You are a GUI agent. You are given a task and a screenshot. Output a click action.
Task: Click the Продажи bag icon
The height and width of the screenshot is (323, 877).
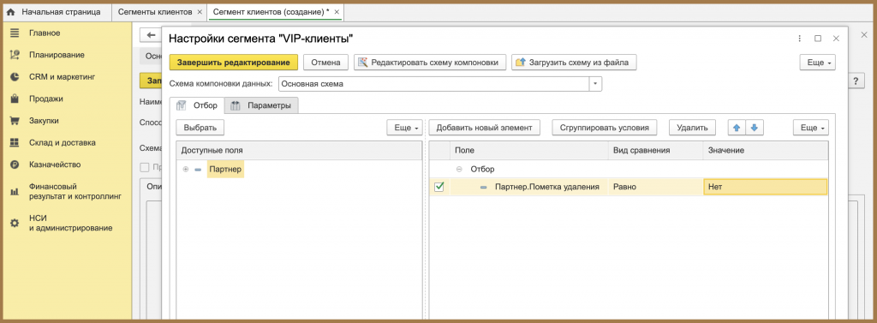(15, 99)
